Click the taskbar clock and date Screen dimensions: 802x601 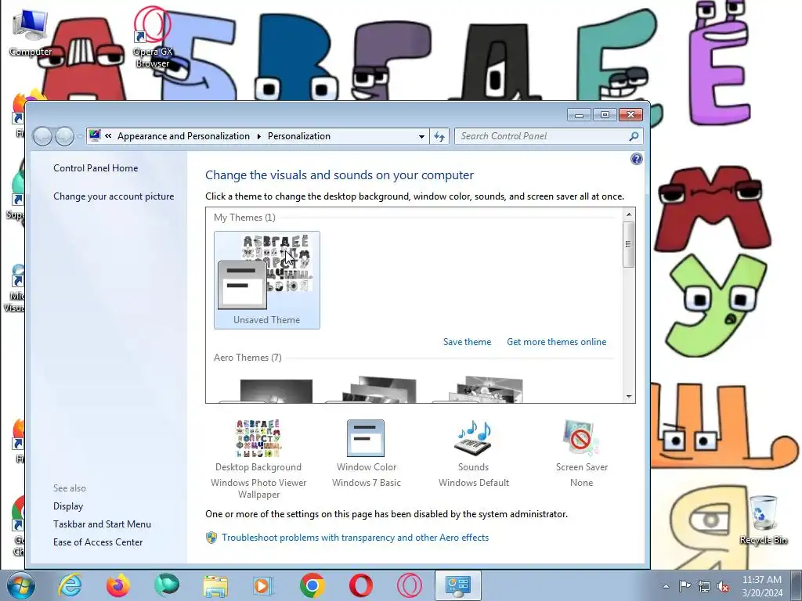(762, 586)
